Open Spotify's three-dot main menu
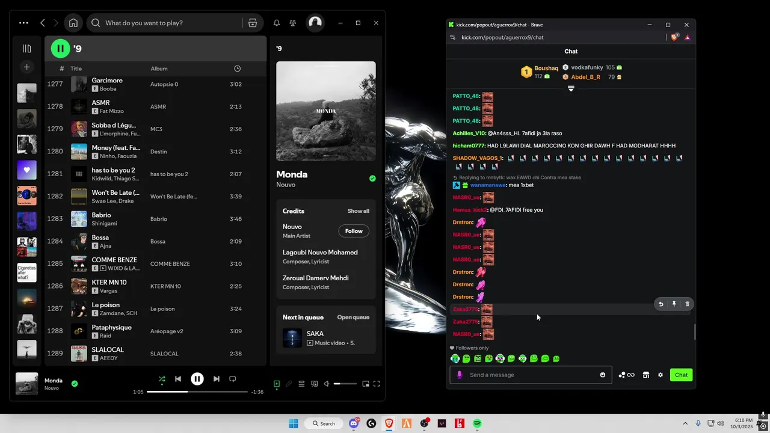 tap(23, 23)
